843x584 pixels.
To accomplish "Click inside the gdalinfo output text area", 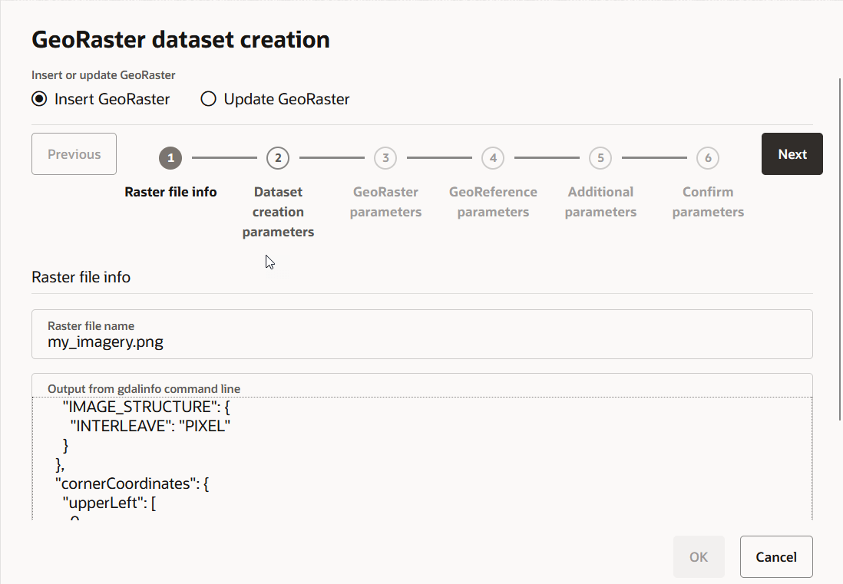I will coord(422,458).
